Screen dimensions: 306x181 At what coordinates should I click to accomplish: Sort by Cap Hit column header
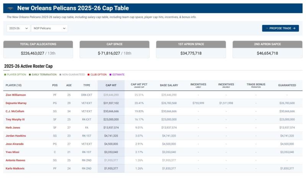[x=111, y=85]
